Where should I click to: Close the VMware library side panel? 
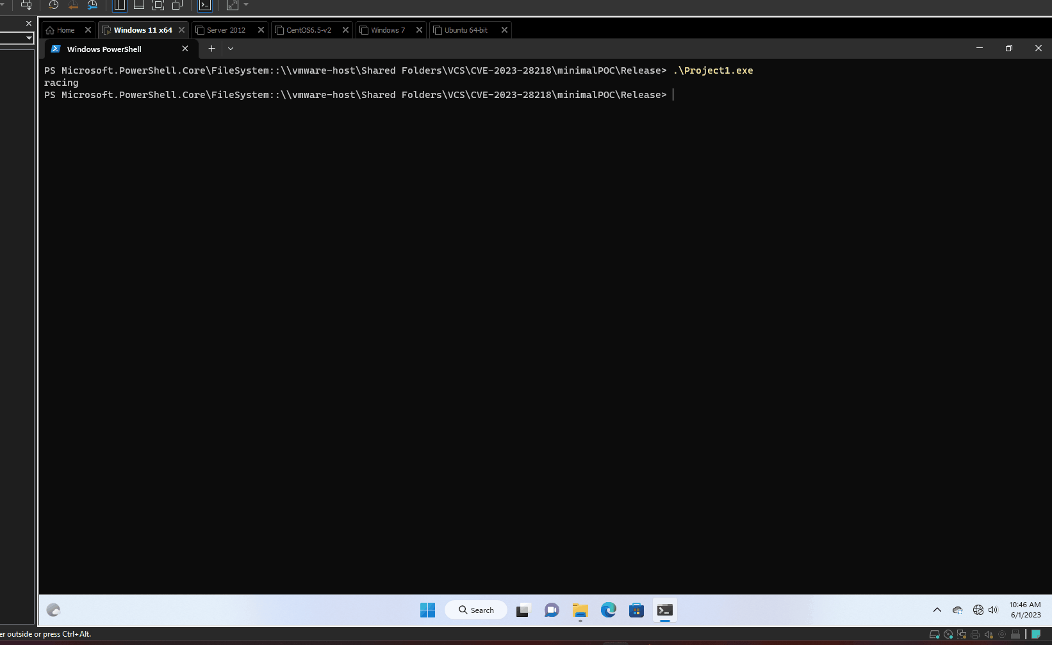point(28,23)
